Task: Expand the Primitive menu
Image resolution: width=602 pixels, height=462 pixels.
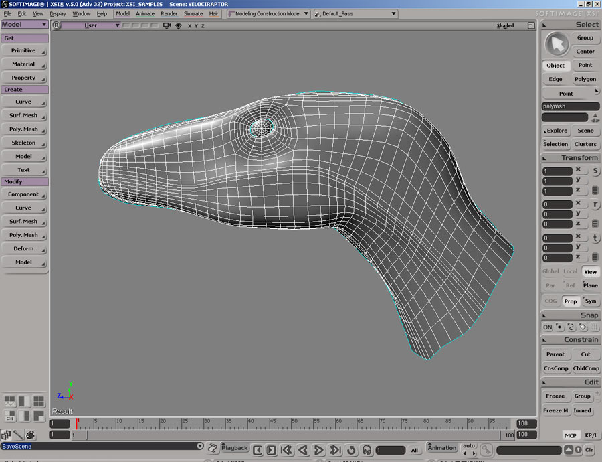Action: click(24, 50)
